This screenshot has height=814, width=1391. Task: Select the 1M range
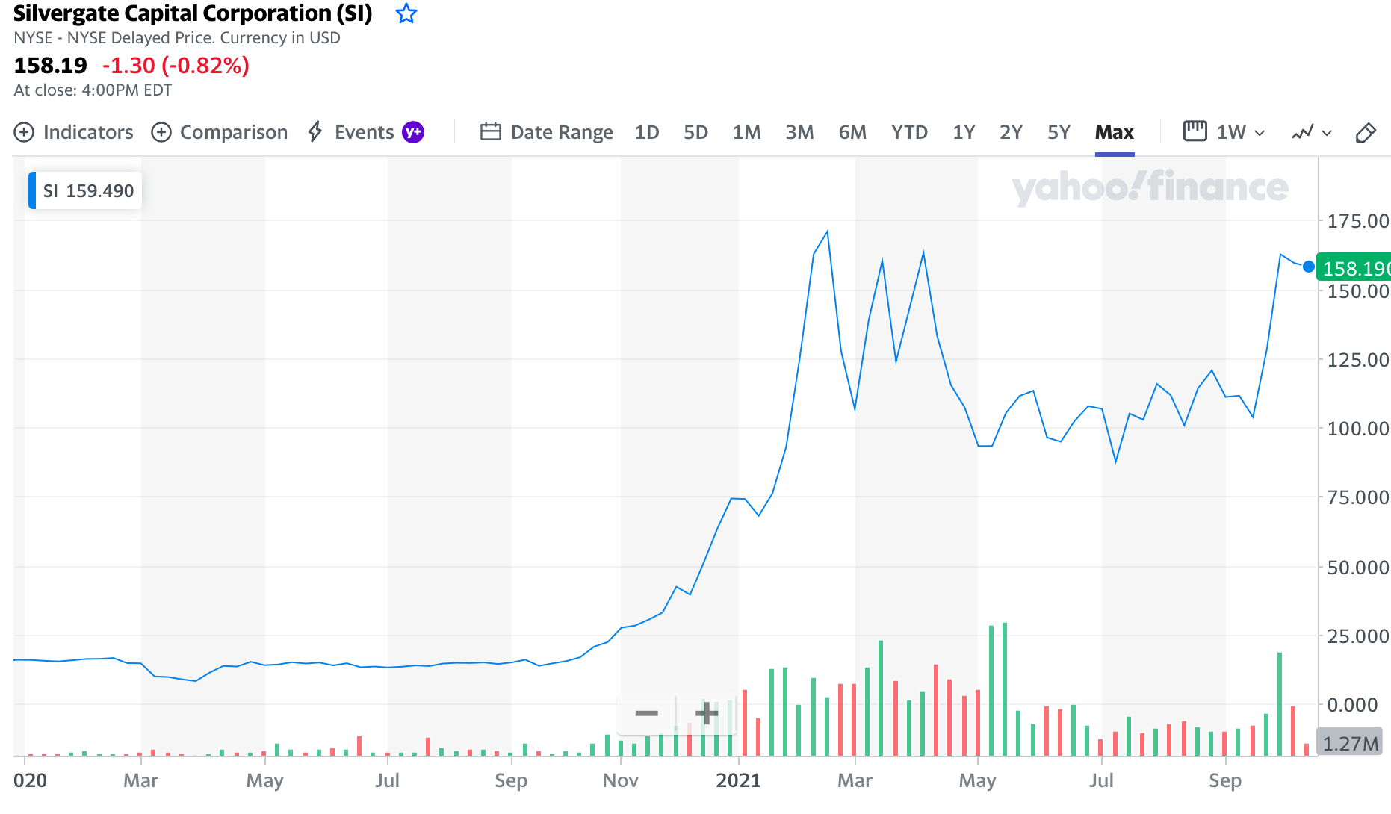(746, 132)
